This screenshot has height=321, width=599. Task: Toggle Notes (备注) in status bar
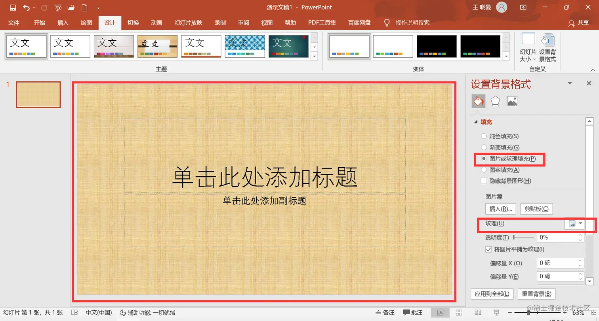[x=385, y=312]
